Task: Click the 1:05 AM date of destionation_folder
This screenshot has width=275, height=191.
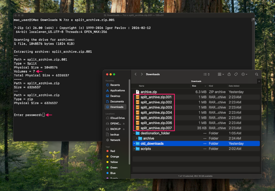Action: coord(235,133)
